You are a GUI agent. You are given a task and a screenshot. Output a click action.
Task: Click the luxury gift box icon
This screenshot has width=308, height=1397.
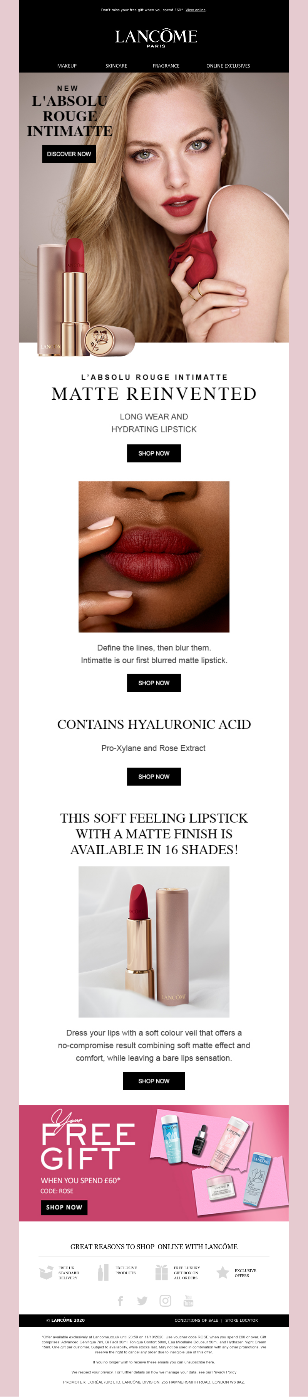tap(161, 1272)
